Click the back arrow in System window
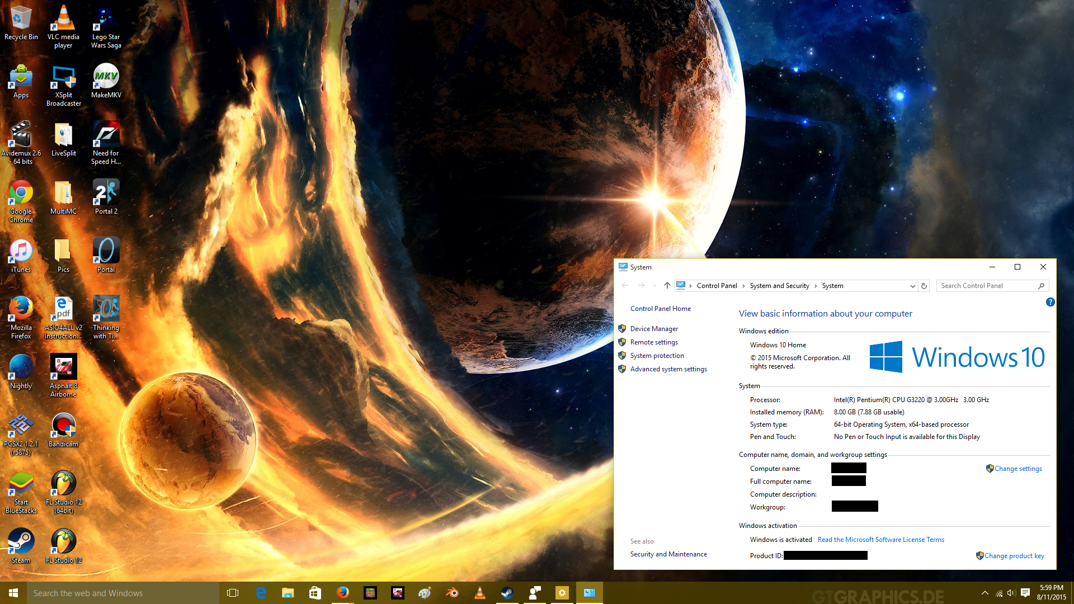 (625, 285)
